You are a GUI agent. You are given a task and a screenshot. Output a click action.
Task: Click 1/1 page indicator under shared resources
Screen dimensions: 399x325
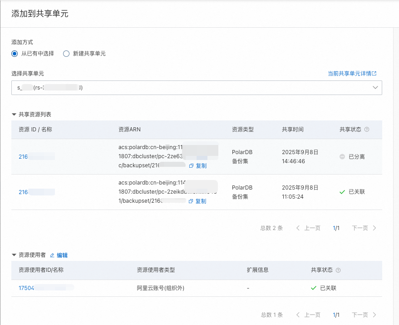[x=336, y=228]
